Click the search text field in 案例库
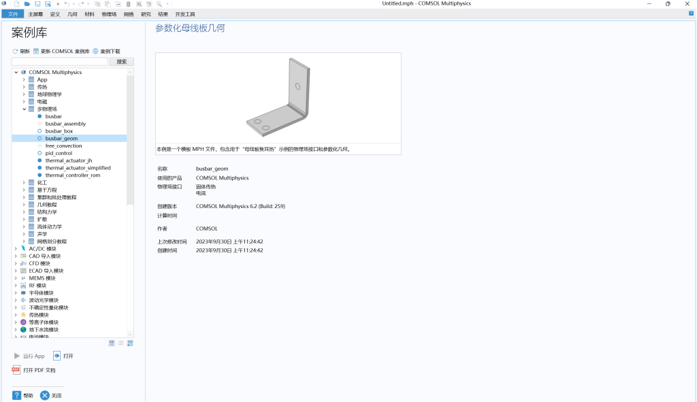Image resolution: width=697 pixels, height=402 pixels. (60, 62)
